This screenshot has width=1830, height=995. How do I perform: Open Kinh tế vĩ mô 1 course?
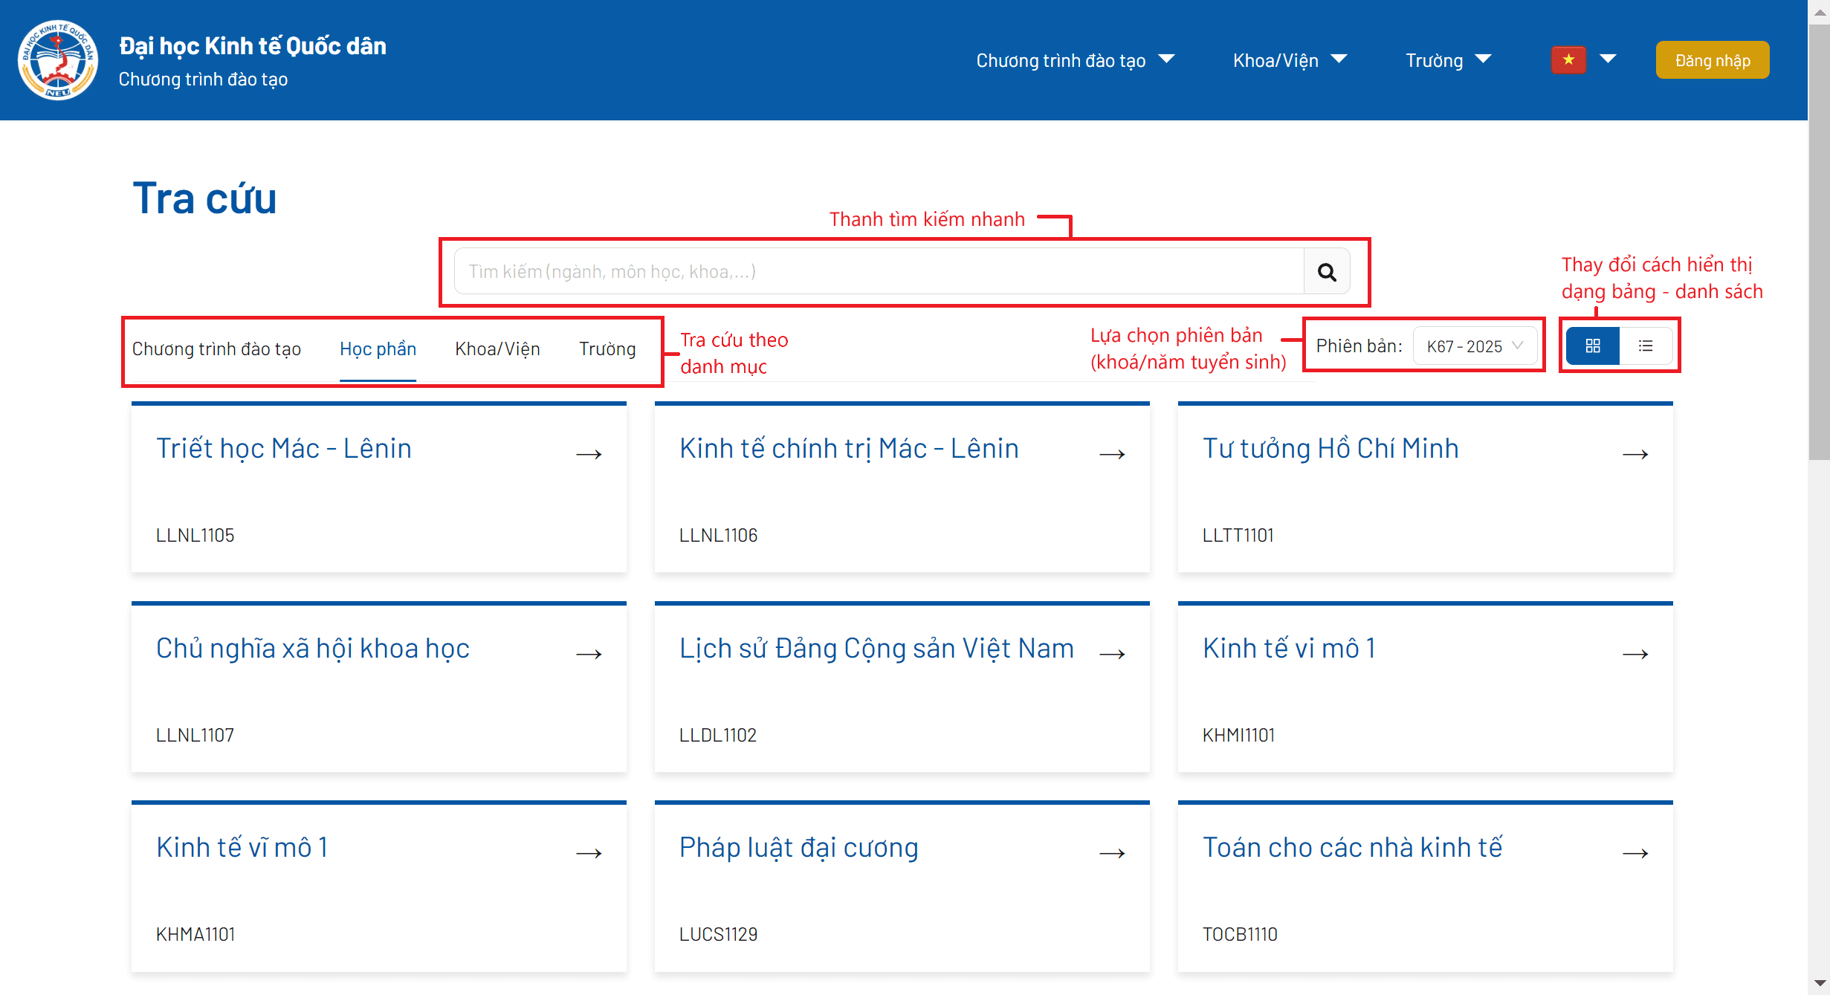tap(242, 848)
